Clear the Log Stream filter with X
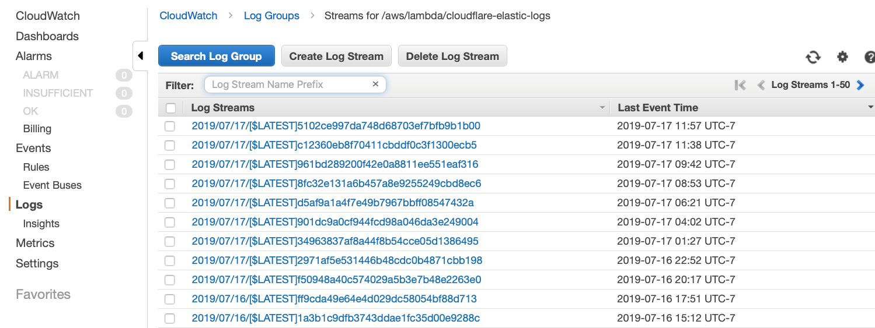Image resolution: width=875 pixels, height=328 pixels. pos(375,84)
